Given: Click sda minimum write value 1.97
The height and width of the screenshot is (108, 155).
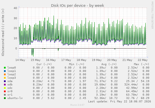Looking at the screenshot, I should (83, 81).
